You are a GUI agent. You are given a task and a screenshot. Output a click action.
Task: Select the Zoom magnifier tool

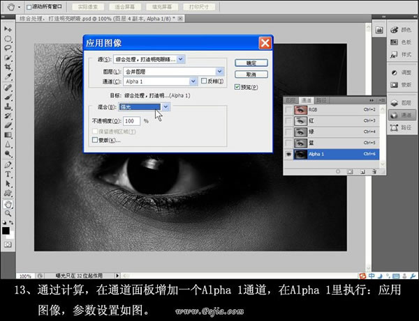[x=8, y=213]
